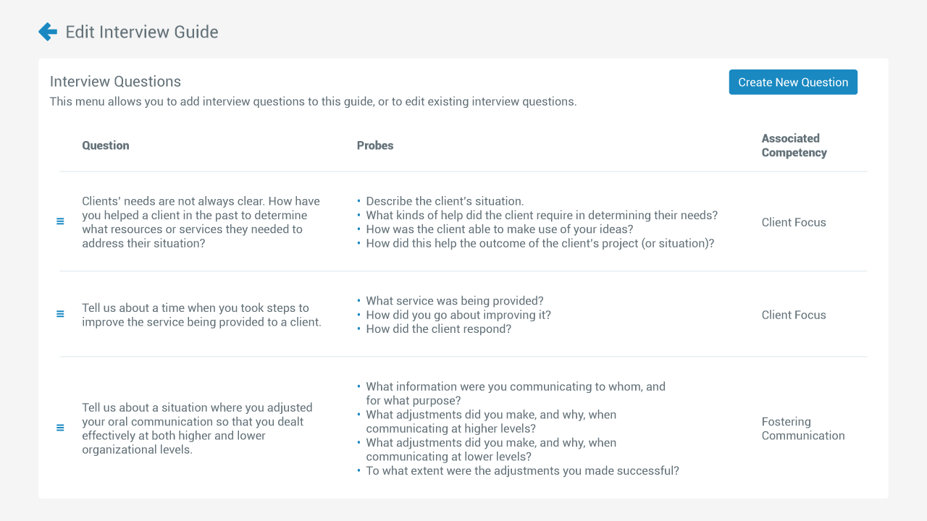This screenshot has width=927, height=521.
Task: Click Client Focus in the improve service row
Action: coord(794,315)
